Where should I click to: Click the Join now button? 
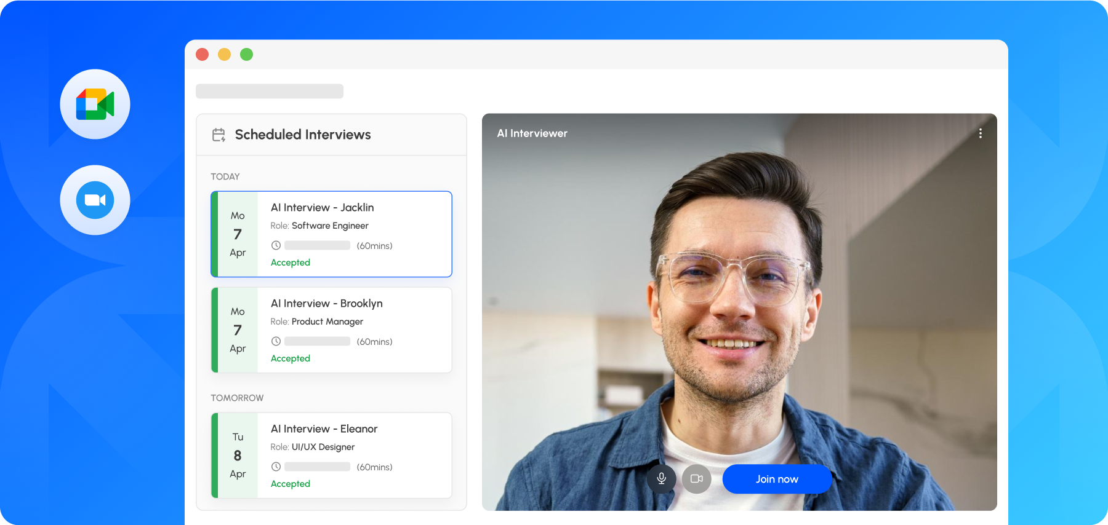click(777, 479)
